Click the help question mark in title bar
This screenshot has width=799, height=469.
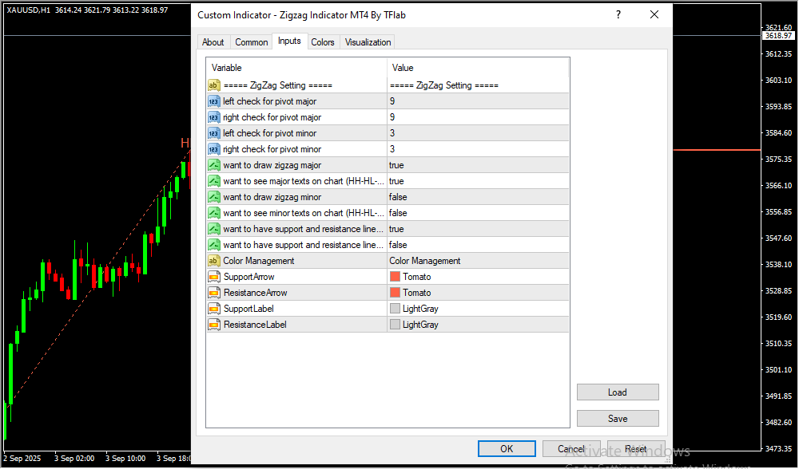[x=618, y=15]
